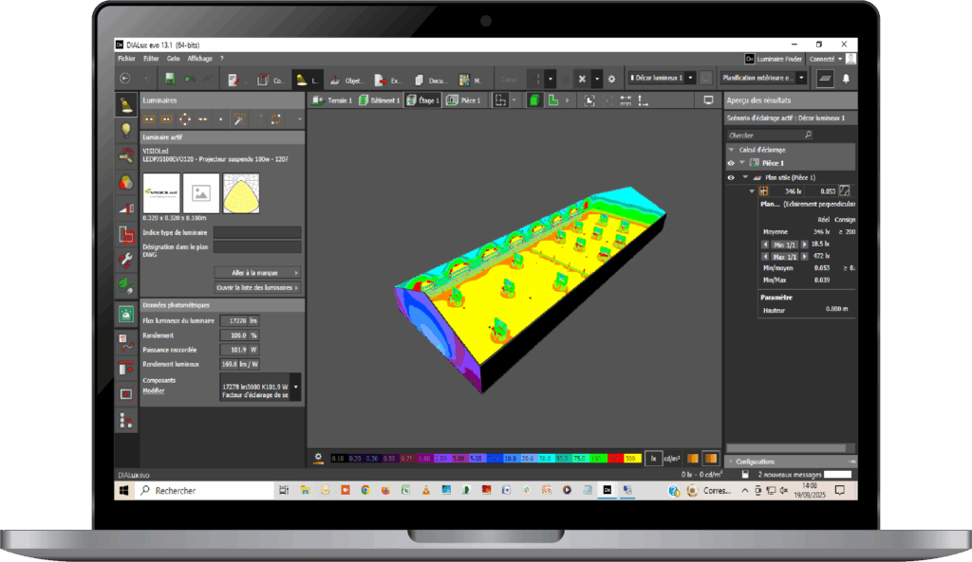The image size is (972, 562).
Task: Collapse the Calcul d'éclairage section
Action: (x=731, y=150)
